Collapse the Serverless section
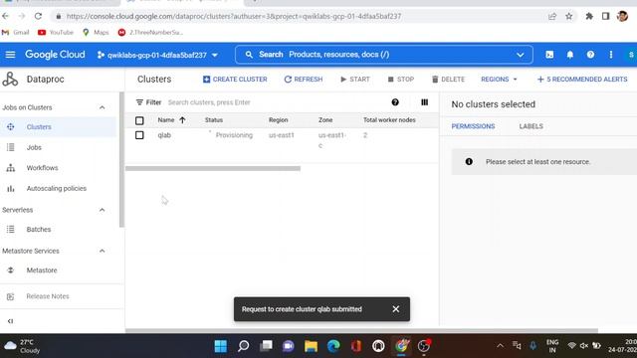Image resolution: width=637 pixels, height=358 pixels. [x=102, y=210]
